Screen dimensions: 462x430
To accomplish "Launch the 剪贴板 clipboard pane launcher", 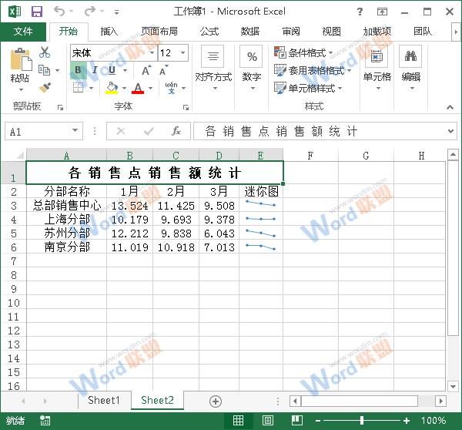I will pyautogui.click(x=60, y=107).
